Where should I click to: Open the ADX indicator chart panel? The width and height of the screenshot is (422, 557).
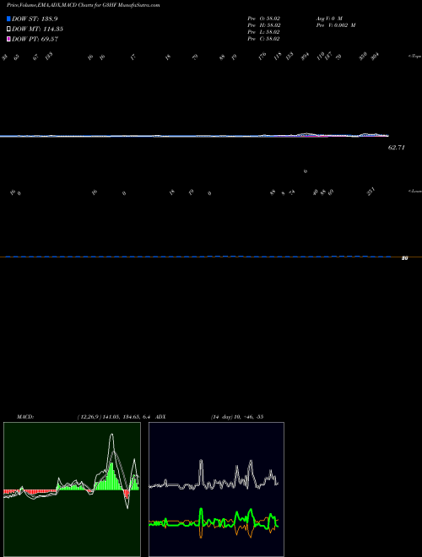click(x=216, y=489)
